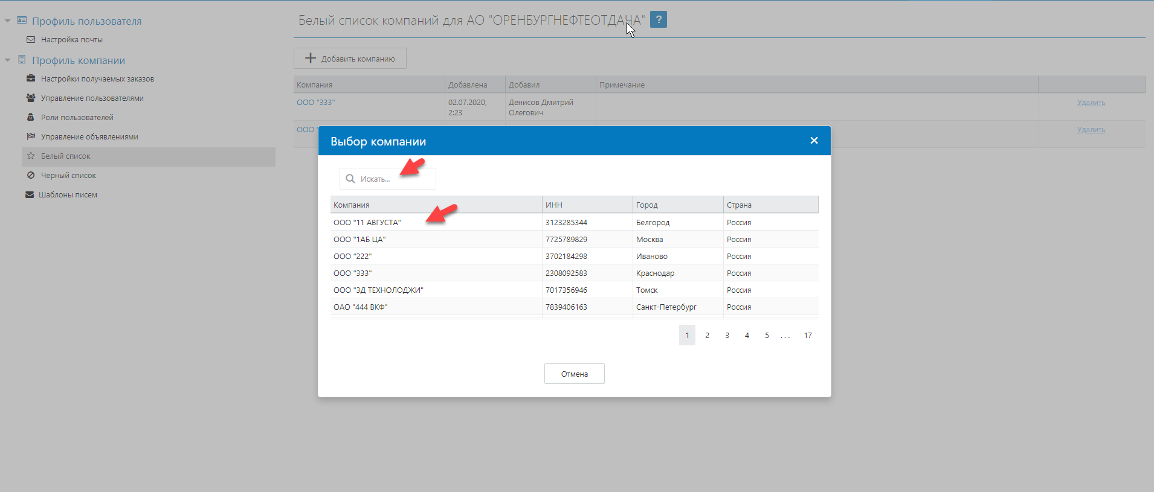Screen dimensions: 1154x492
Task: Click the briefcase icon for Настройки получаемых заказов
Action: (31, 78)
